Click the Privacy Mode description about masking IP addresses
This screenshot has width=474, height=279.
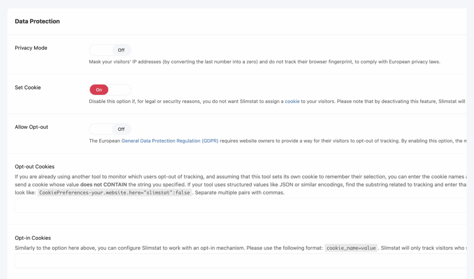tap(264, 62)
